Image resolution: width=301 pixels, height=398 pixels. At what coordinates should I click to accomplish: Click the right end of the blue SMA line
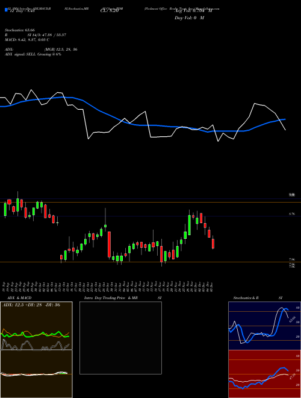pyautogui.click(x=285, y=119)
